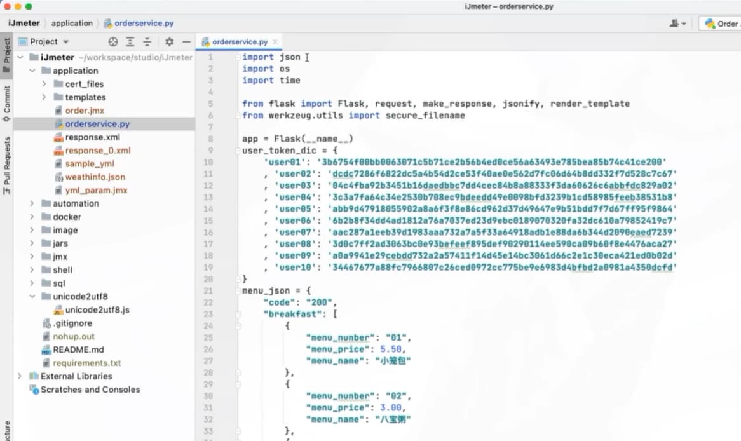Image resolution: width=741 pixels, height=441 pixels.
Task: Click orderservice.py in the breadcrumb
Action: (x=139, y=23)
